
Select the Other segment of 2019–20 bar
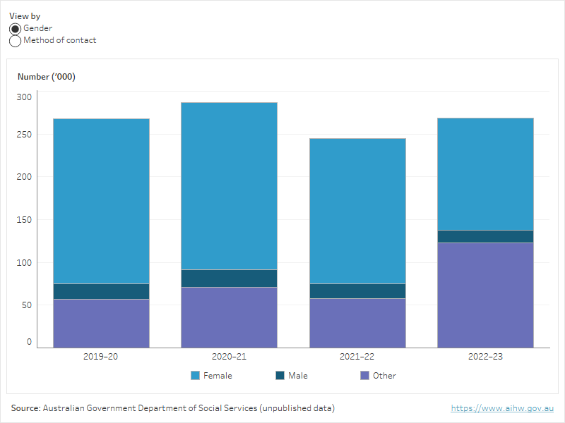(x=101, y=323)
